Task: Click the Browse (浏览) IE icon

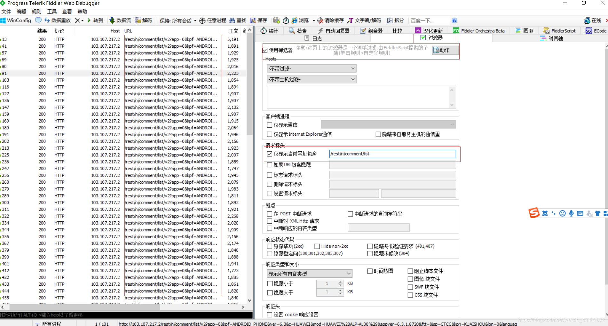Action: (x=295, y=20)
